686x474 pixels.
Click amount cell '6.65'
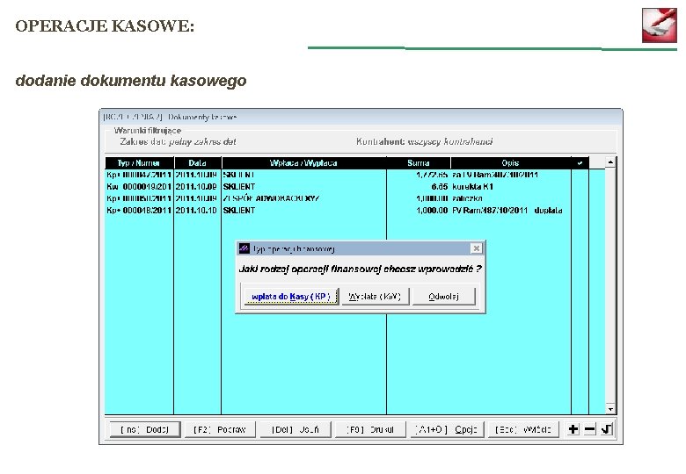439,186
